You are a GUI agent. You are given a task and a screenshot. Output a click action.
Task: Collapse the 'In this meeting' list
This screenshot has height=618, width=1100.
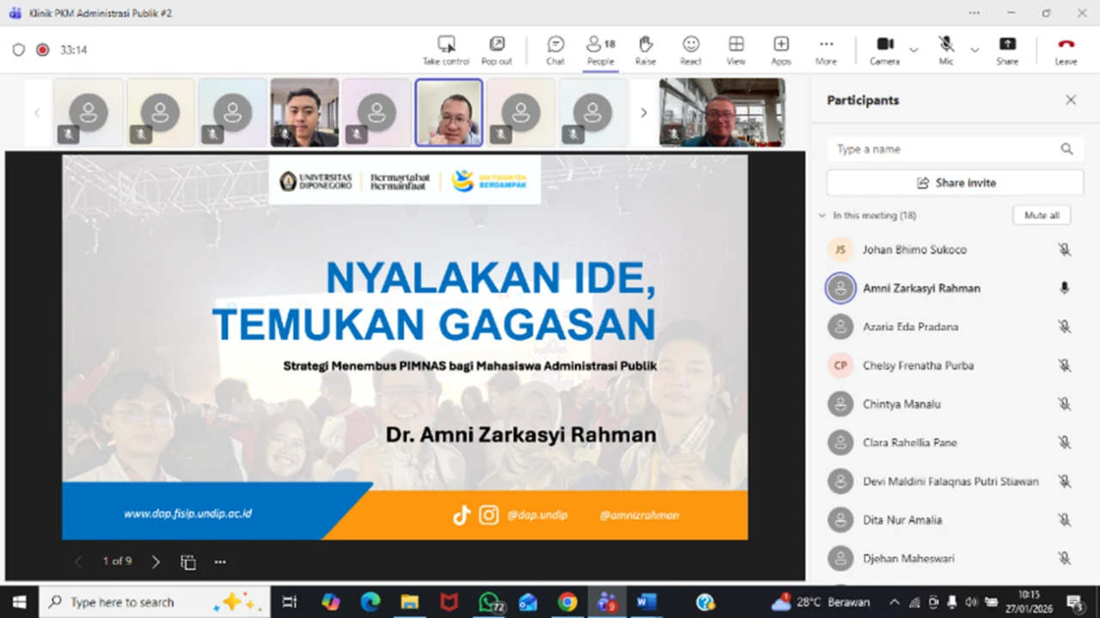[822, 215]
